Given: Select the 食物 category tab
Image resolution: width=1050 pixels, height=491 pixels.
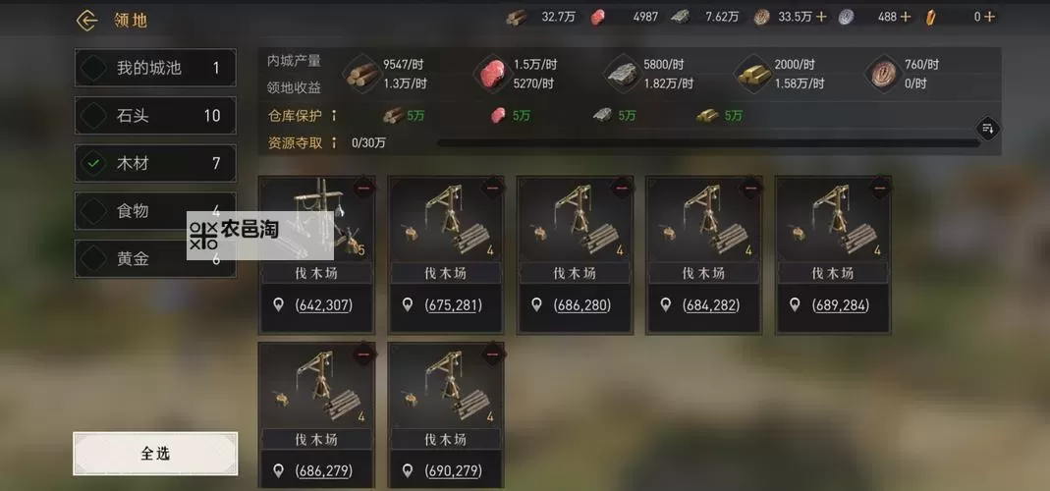Looking at the screenshot, I should click(155, 211).
